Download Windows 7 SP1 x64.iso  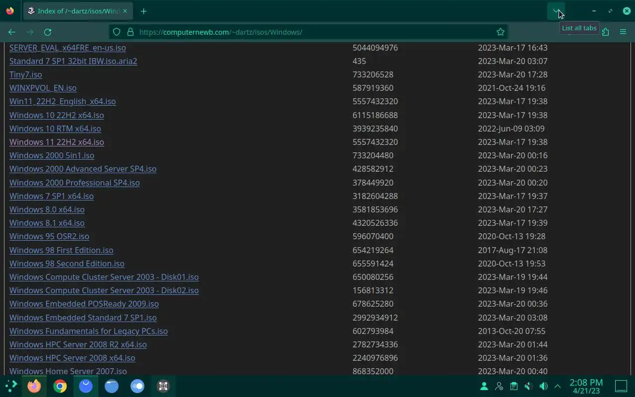52,196
